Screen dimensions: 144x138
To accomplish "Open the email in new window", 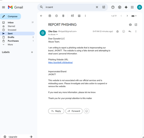I will pos(136,25).
